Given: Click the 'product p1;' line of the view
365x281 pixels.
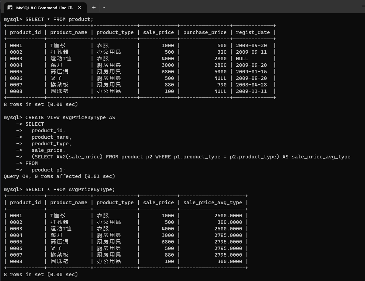Looking at the screenshot, I should [48, 170].
